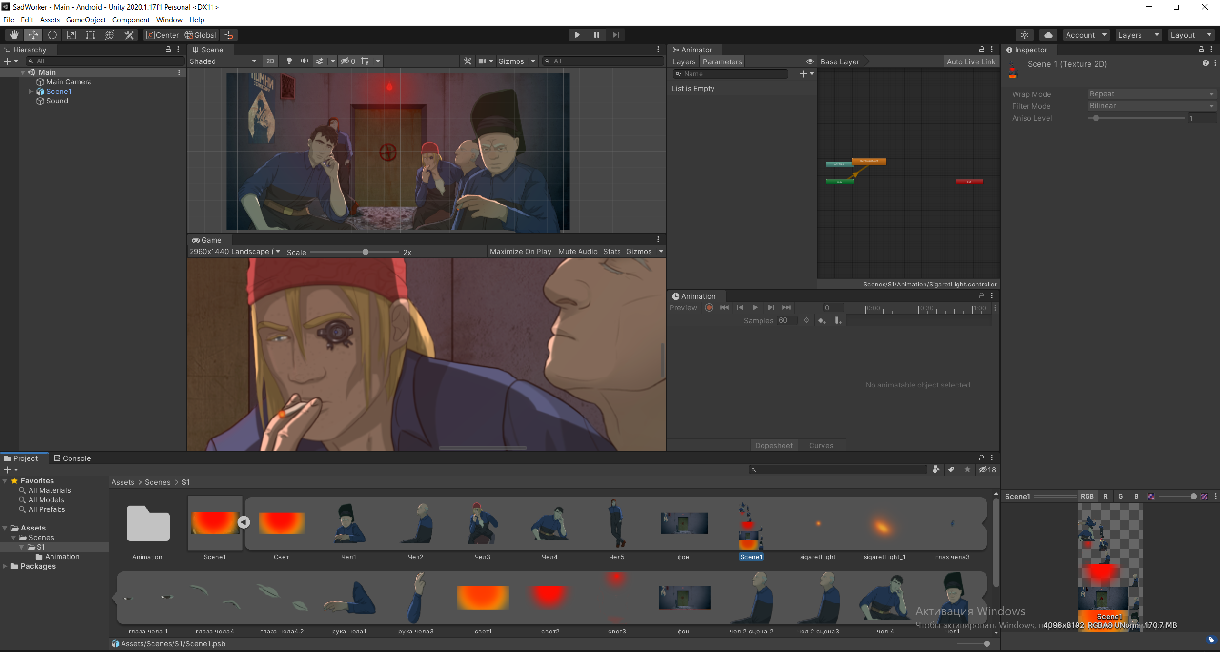Open the Filter Mode Bilinear dropdown
Image resolution: width=1220 pixels, height=652 pixels.
1151,106
